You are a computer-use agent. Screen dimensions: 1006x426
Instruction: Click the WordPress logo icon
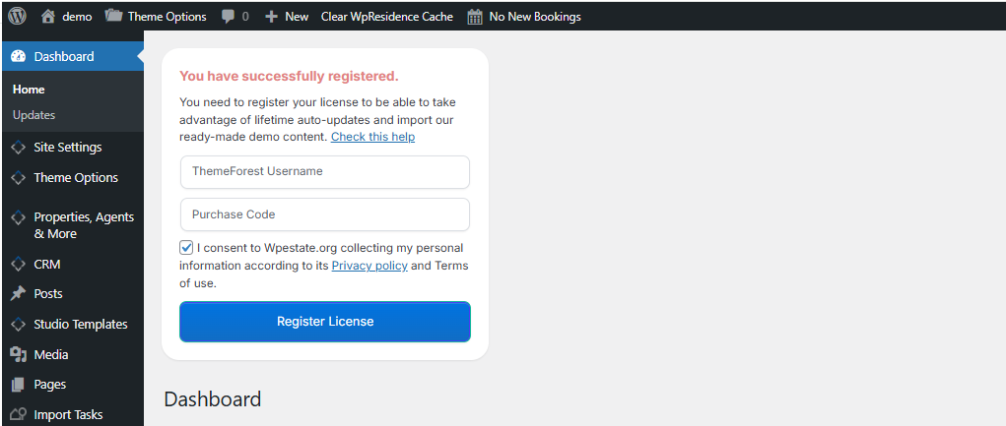click(x=17, y=16)
